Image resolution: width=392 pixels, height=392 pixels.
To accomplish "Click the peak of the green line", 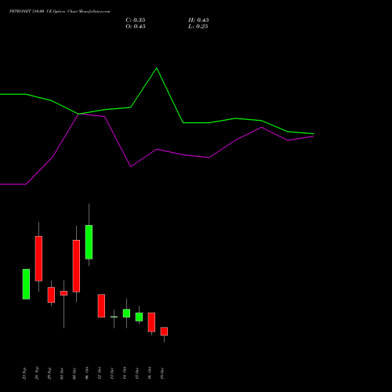I will (157, 68).
